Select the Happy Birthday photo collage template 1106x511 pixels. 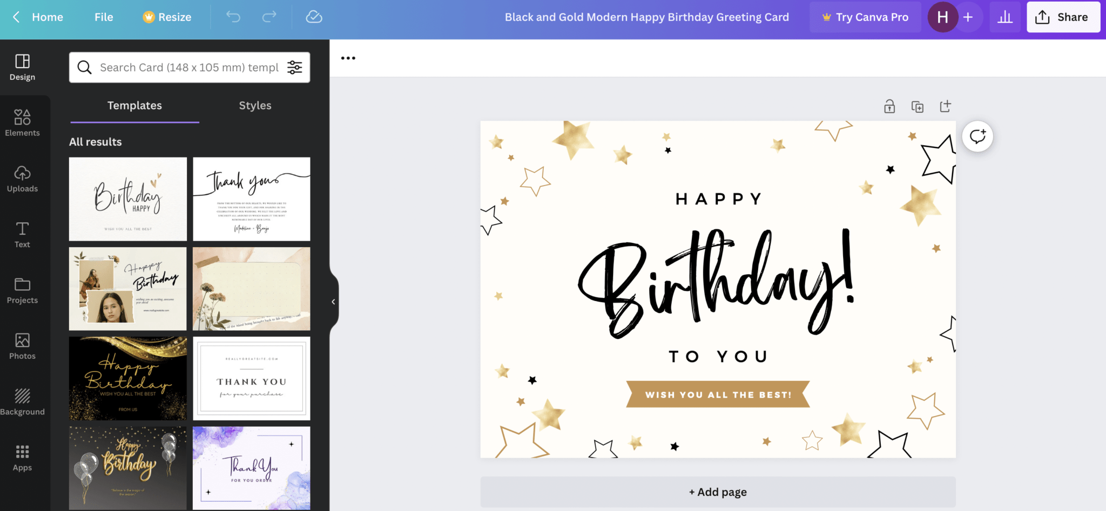[x=128, y=289]
